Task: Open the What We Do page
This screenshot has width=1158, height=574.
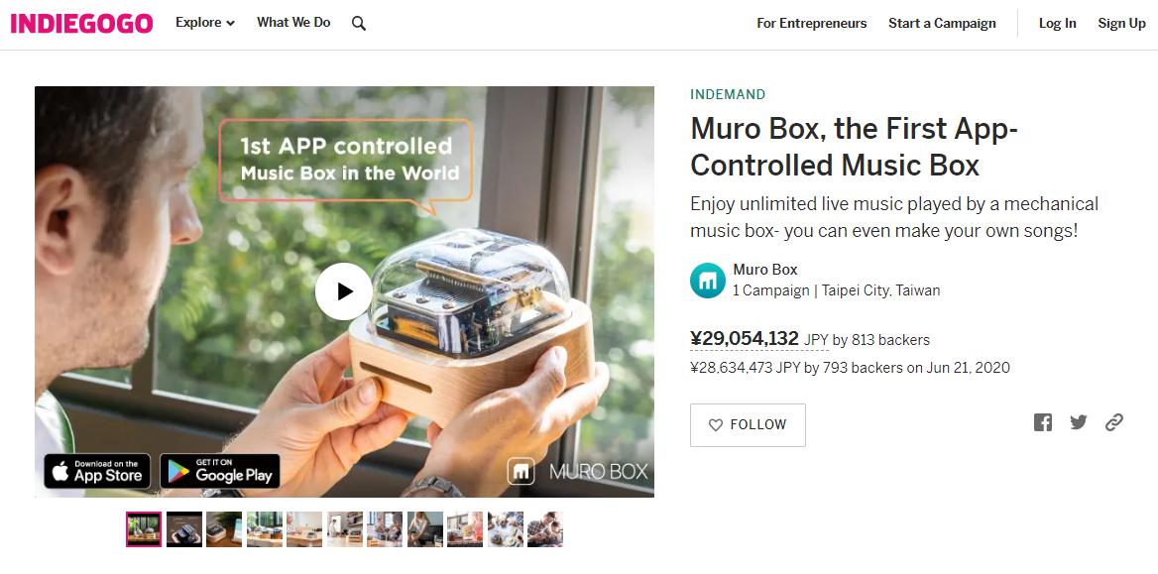Action: click(293, 23)
